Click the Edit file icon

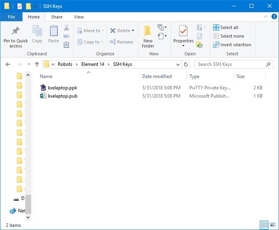point(199,36)
